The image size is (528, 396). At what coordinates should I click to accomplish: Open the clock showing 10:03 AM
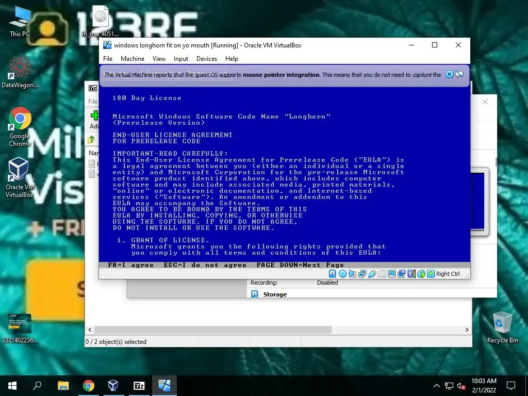click(x=484, y=386)
